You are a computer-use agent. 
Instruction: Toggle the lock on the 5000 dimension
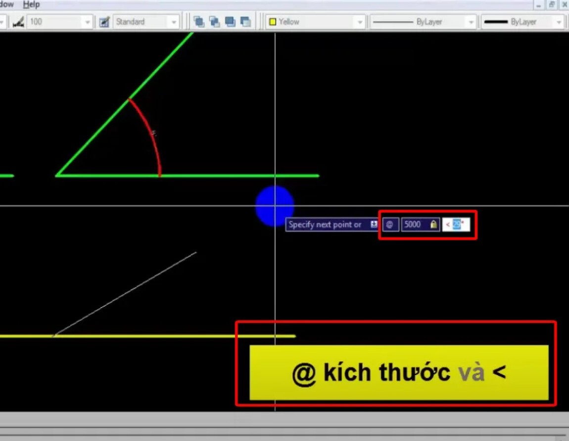tap(433, 224)
